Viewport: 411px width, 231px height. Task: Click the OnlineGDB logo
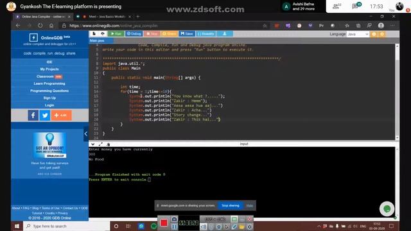tap(49, 37)
